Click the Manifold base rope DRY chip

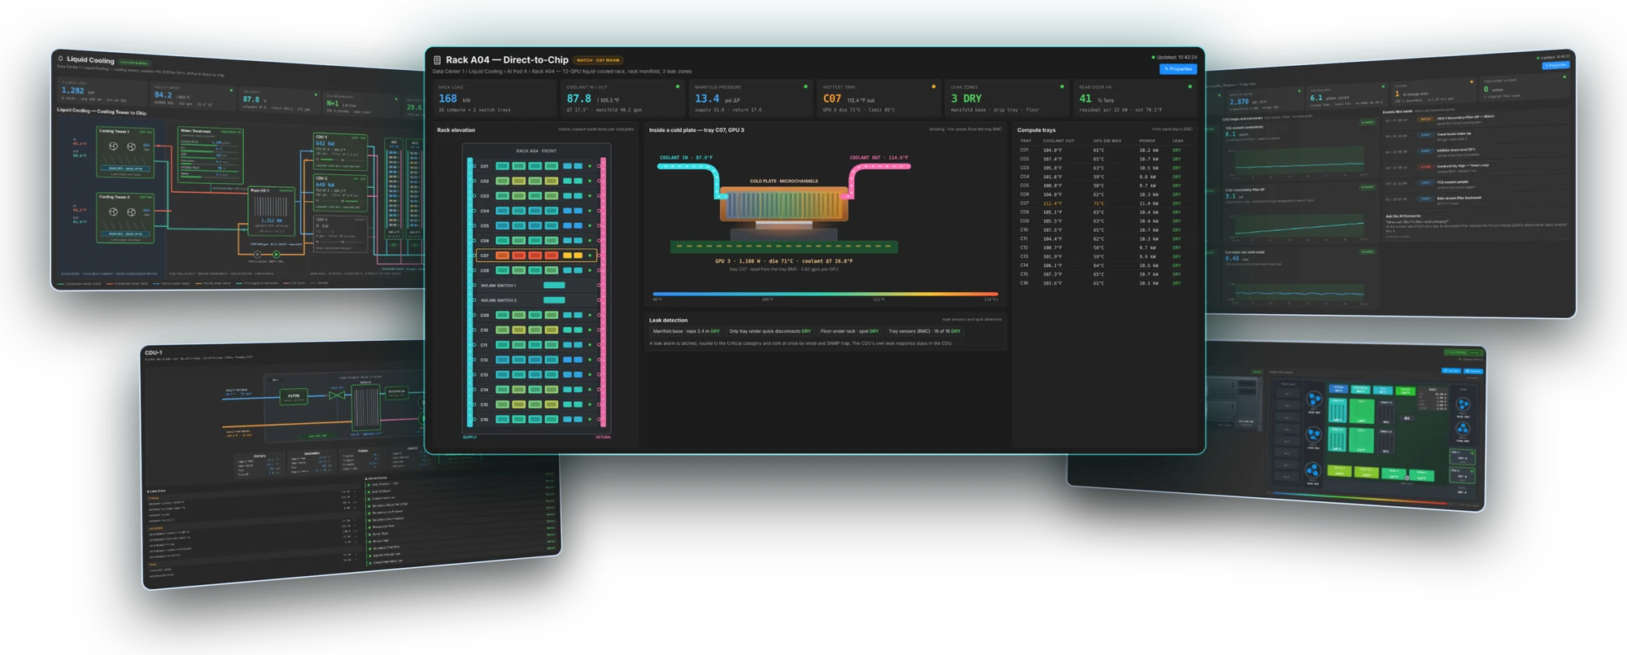click(686, 331)
